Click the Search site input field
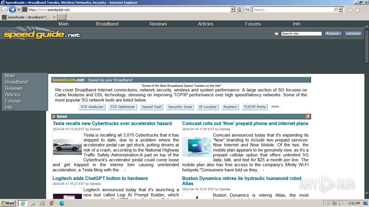This screenshot has height=207, width=369. pyautogui.click(x=301, y=34)
